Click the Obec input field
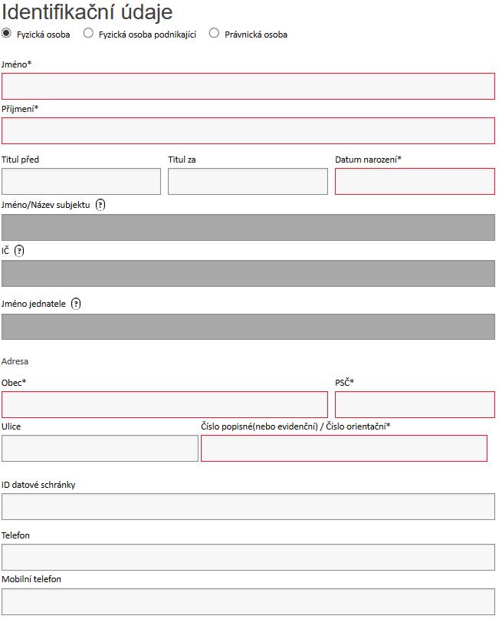This screenshot has width=499, height=619. pyautogui.click(x=165, y=405)
